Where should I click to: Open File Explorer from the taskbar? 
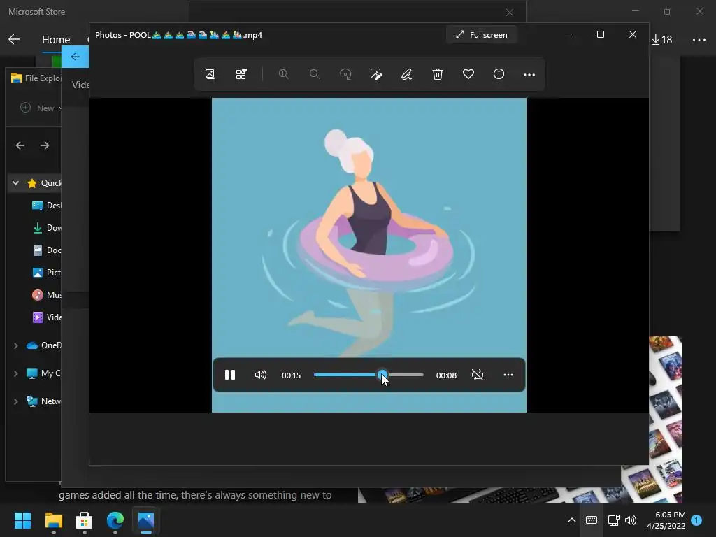(53, 520)
